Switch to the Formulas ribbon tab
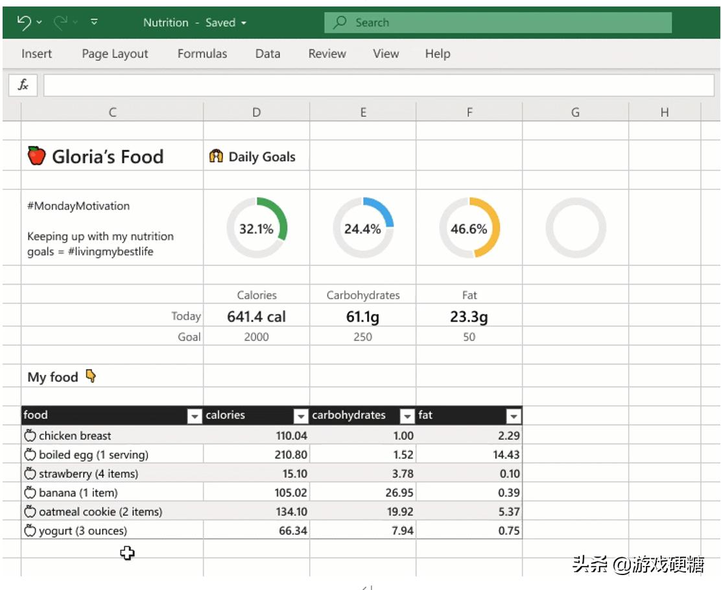 click(x=202, y=54)
